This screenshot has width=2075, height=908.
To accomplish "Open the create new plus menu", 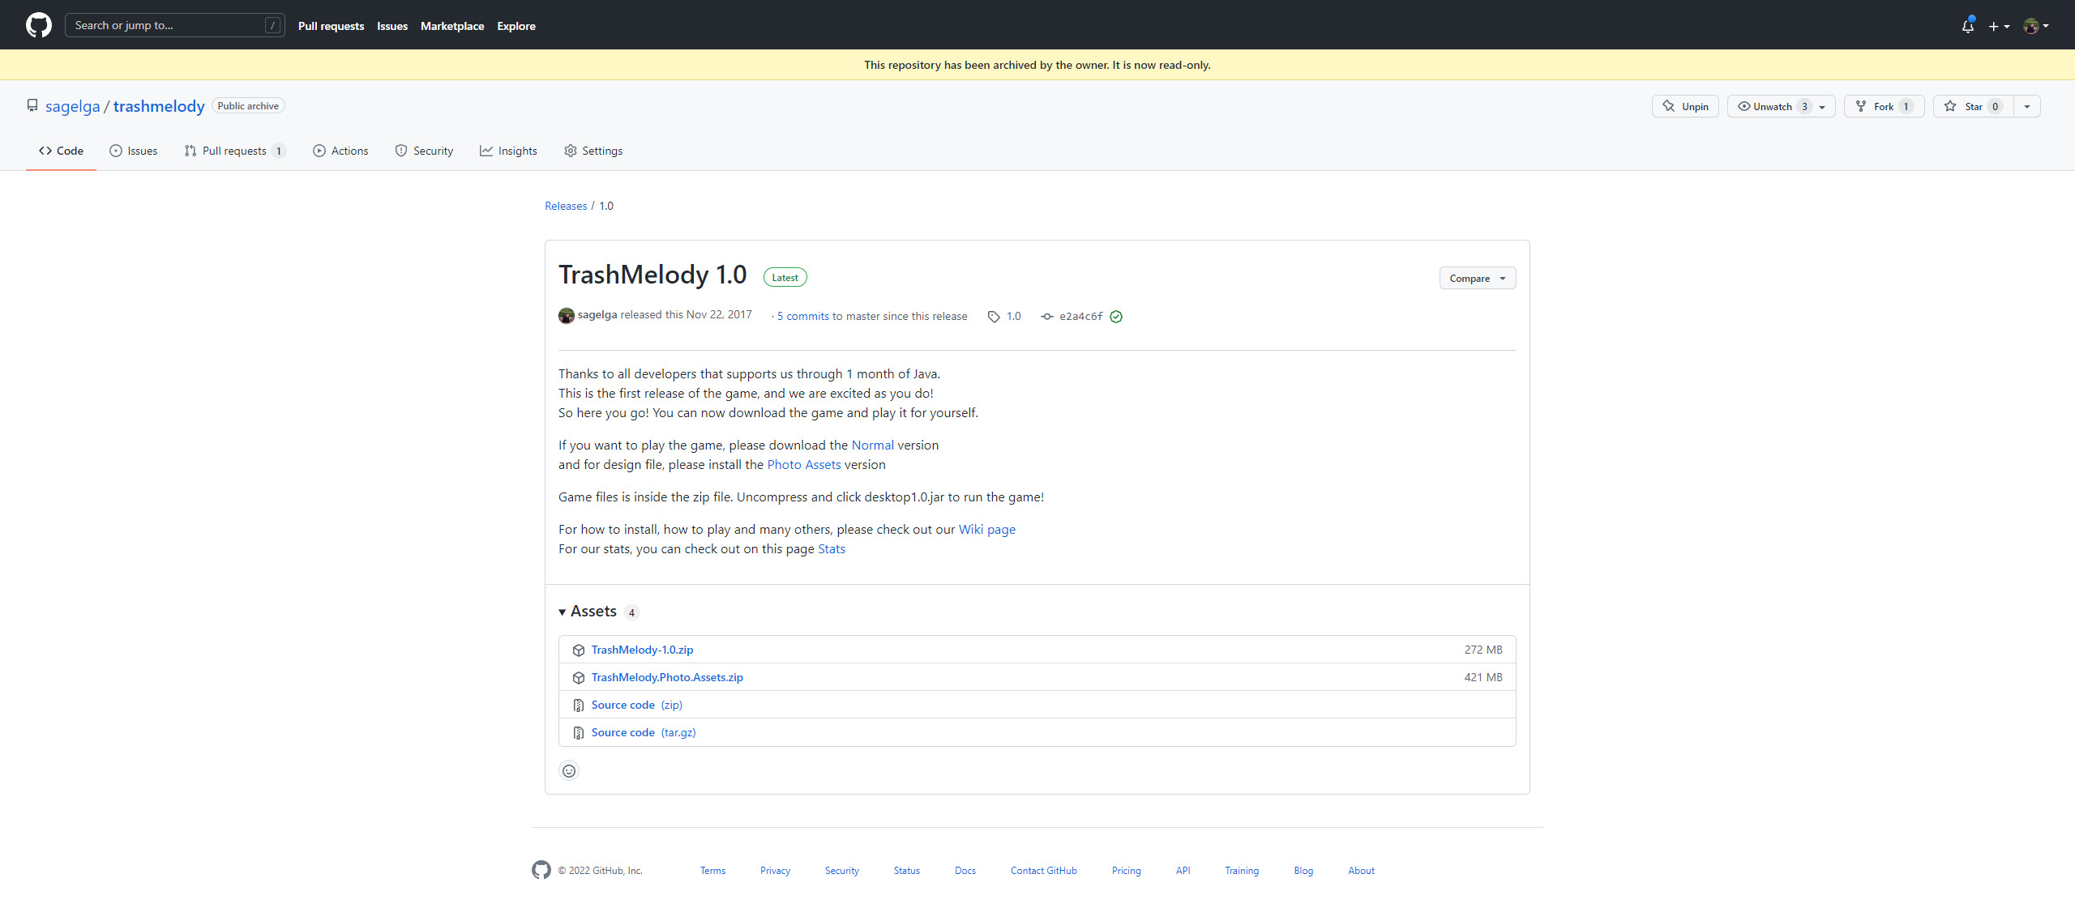I will tap(1998, 26).
